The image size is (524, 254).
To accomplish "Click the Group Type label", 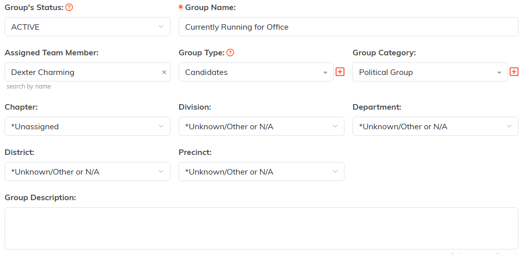I will pos(202,52).
